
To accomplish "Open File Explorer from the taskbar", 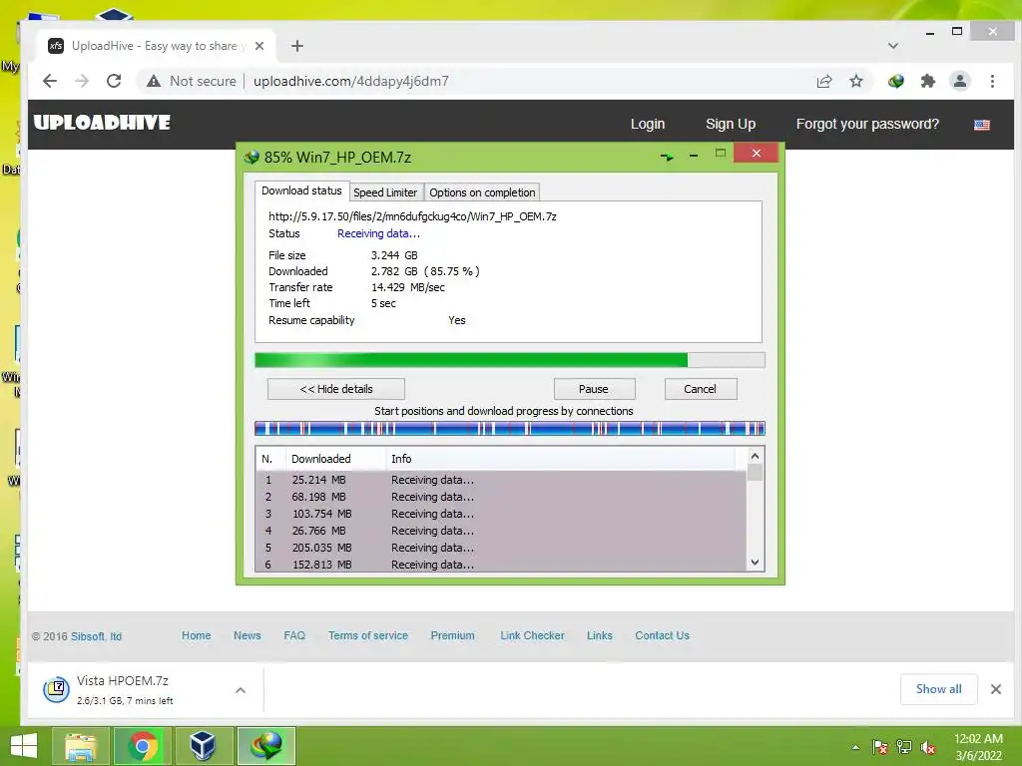I will click(x=81, y=746).
